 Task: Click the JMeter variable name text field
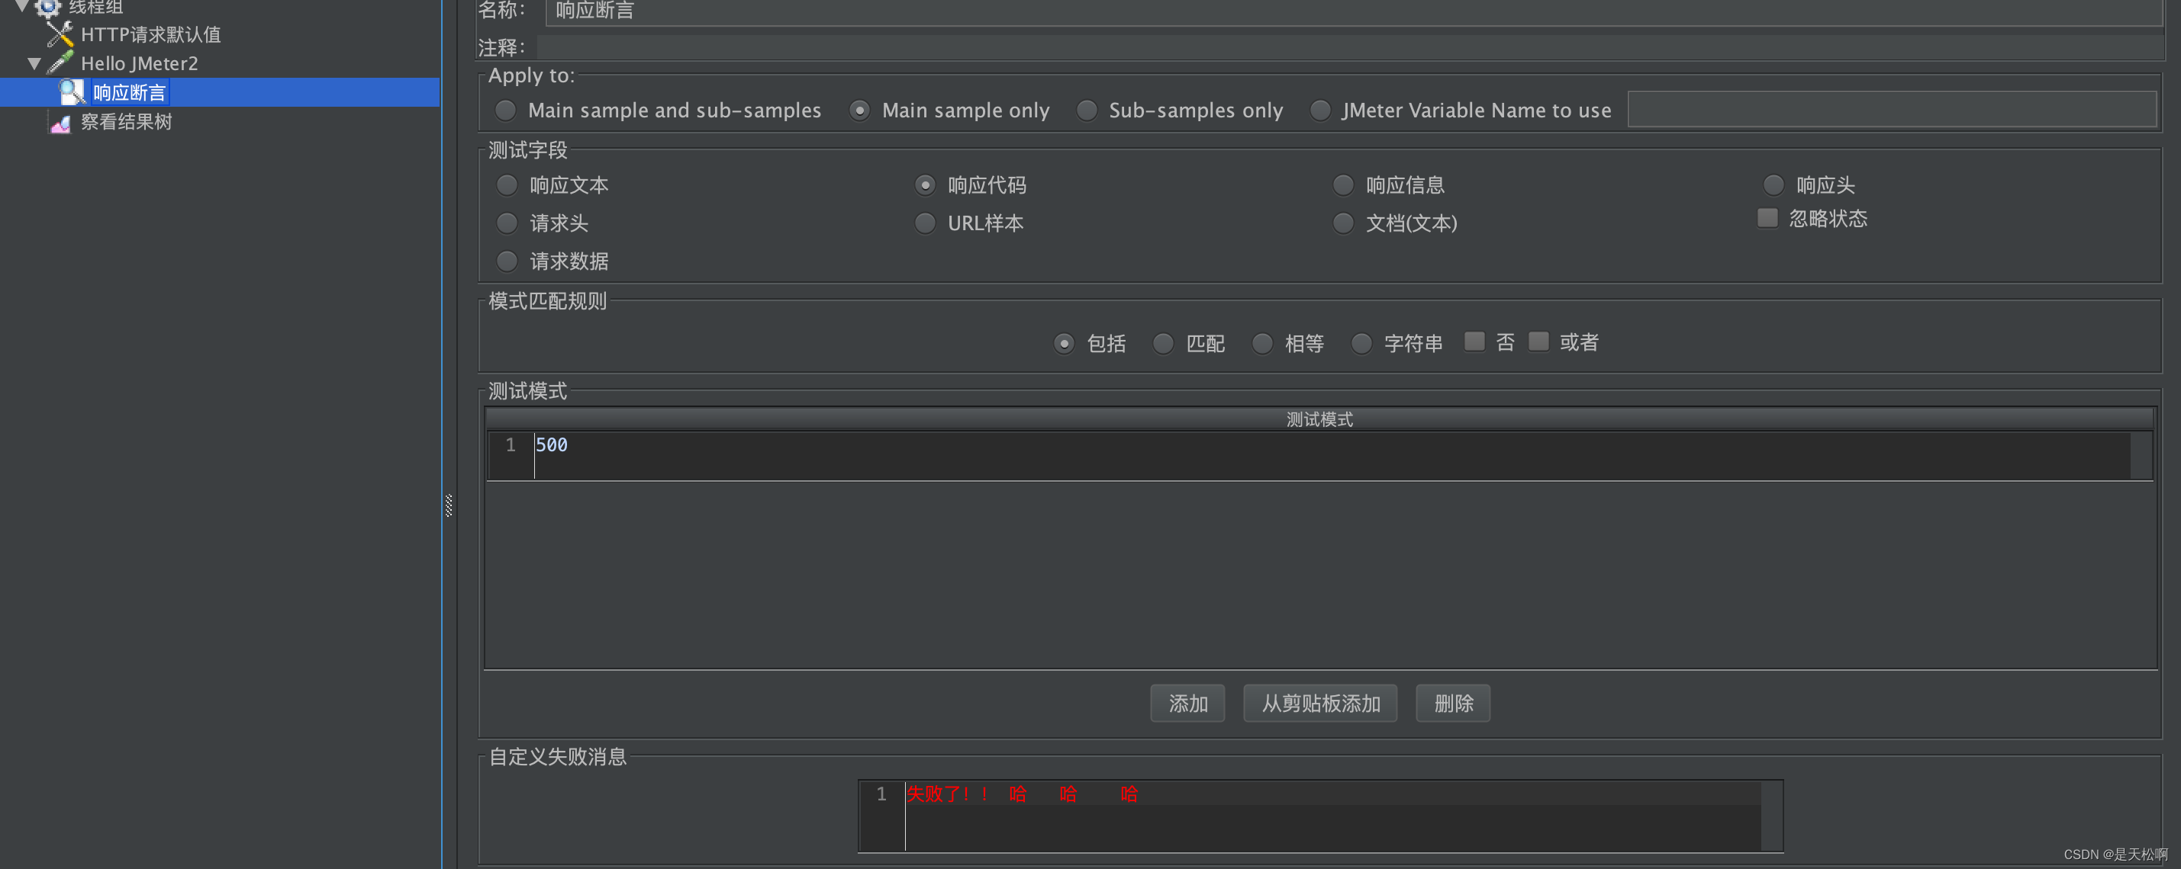tap(1892, 110)
